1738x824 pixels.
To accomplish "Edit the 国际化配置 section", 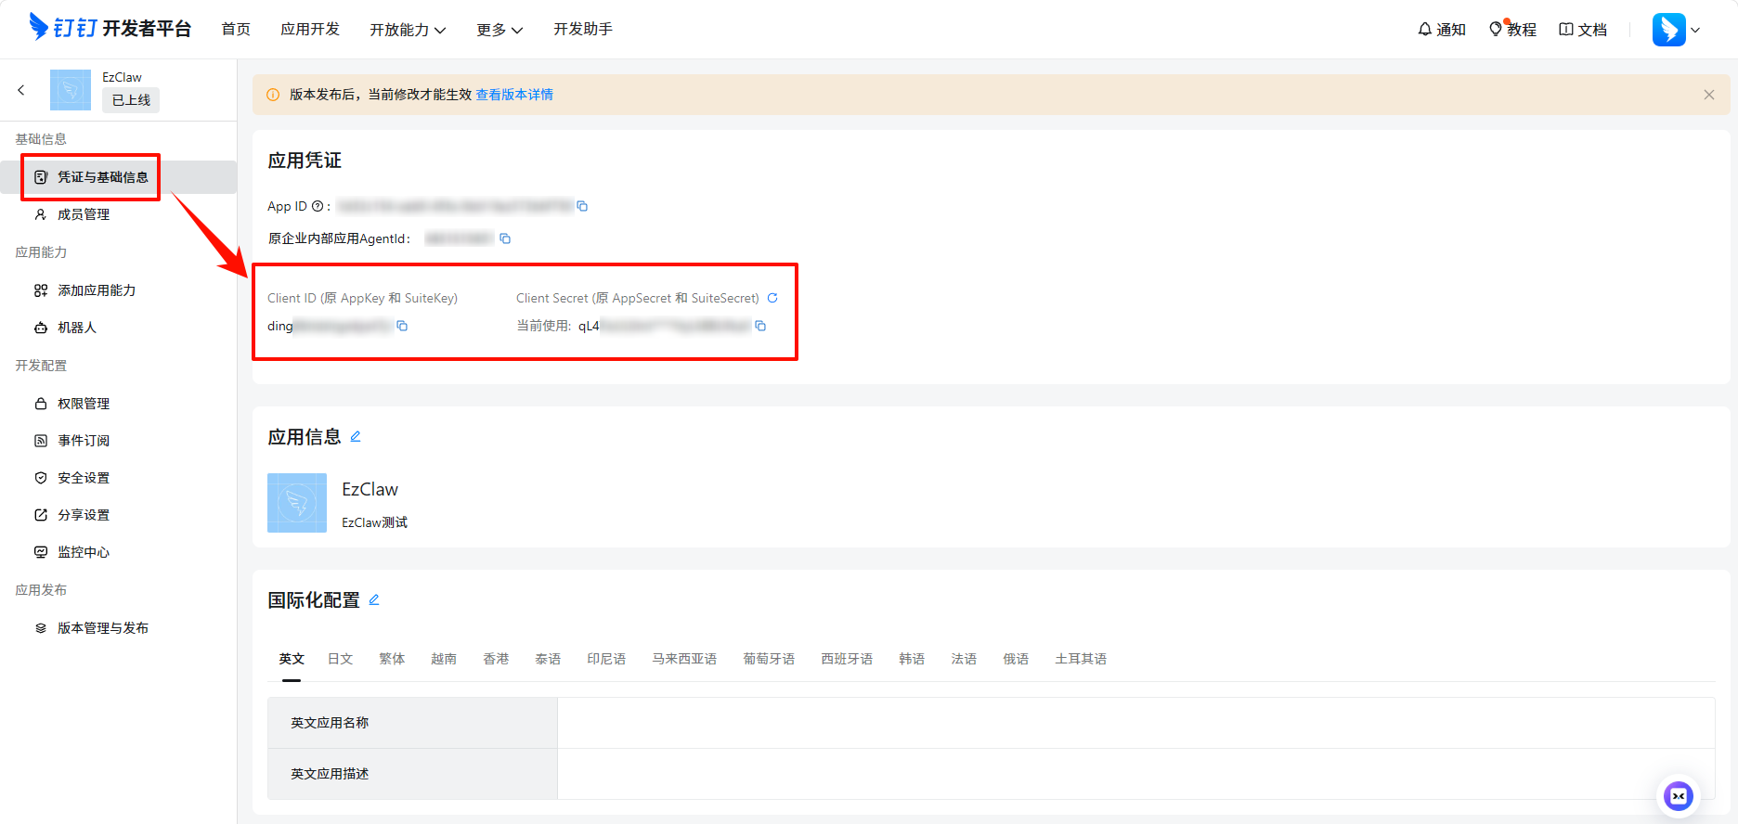I will (374, 599).
